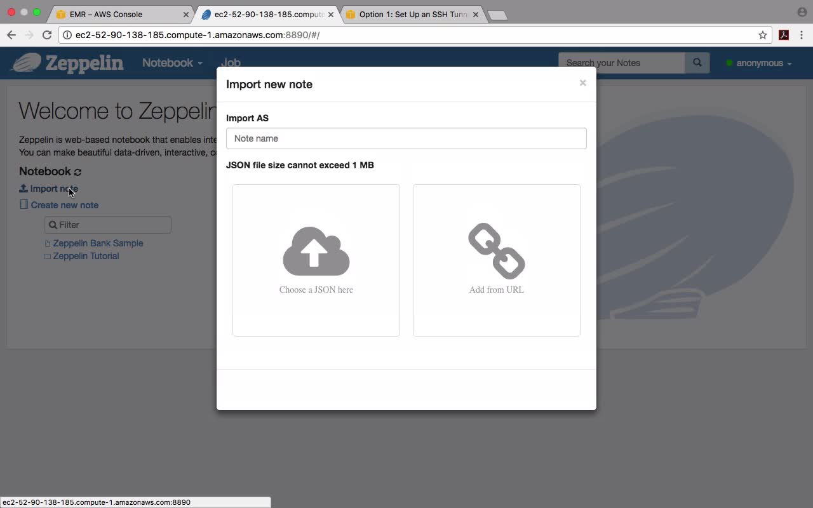The height and width of the screenshot is (508, 813).
Task: Click the chain link icon
Action: click(x=497, y=251)
